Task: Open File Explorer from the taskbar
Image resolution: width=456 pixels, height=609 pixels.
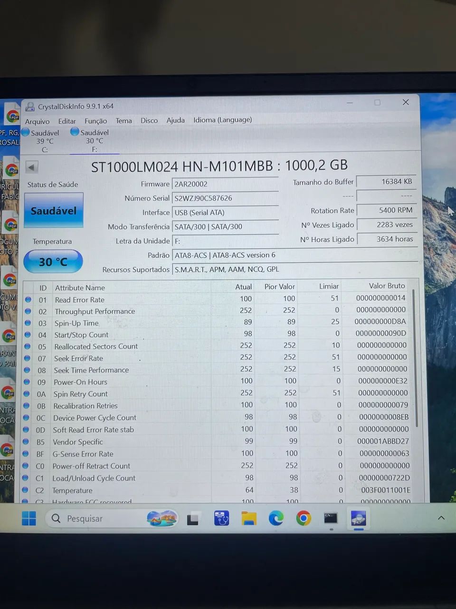Action: click(x=248, y=518)
